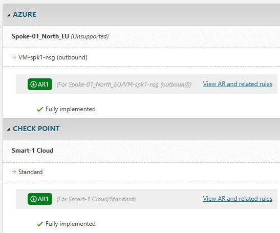Click the arrow icon beside Standard
280x233 pixels.
tap(14, 172)
